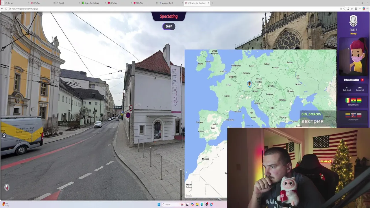
Task: Click the player avatar card in sidebar
Action: pos(353,56)
